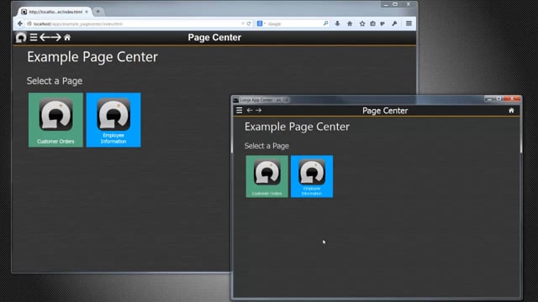Screen dimensions: 538x302
Task: Go back with left arrow in browser app header
Action: [45, 37]
